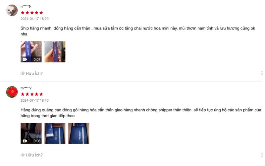The height and width of the screenshot is (166, 265).
Task: Play the 0:06 video in the second review
Action: click(x=31, y=133)
